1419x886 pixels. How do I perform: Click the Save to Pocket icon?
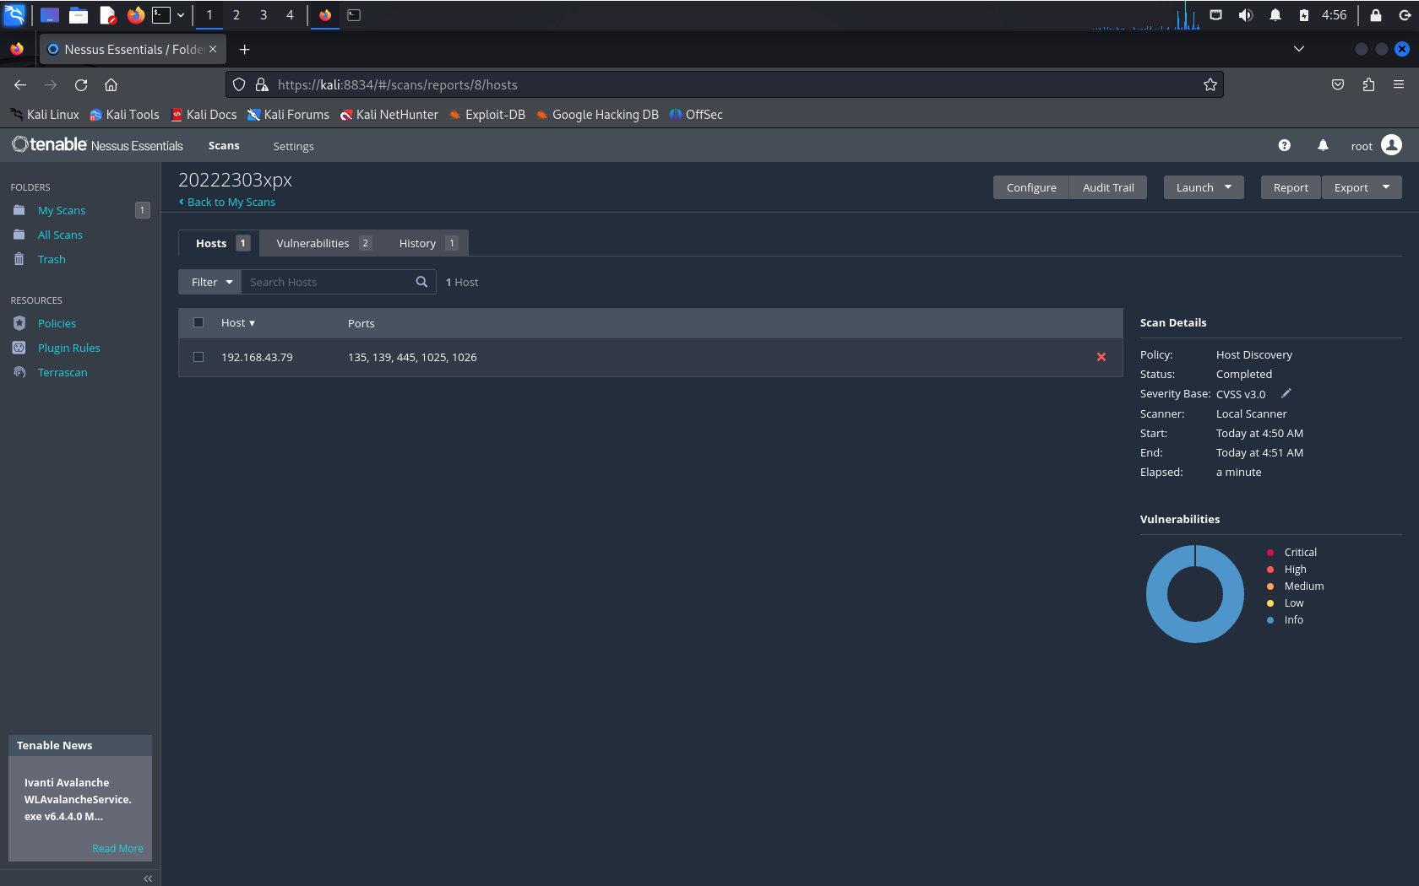[1338, 84]
